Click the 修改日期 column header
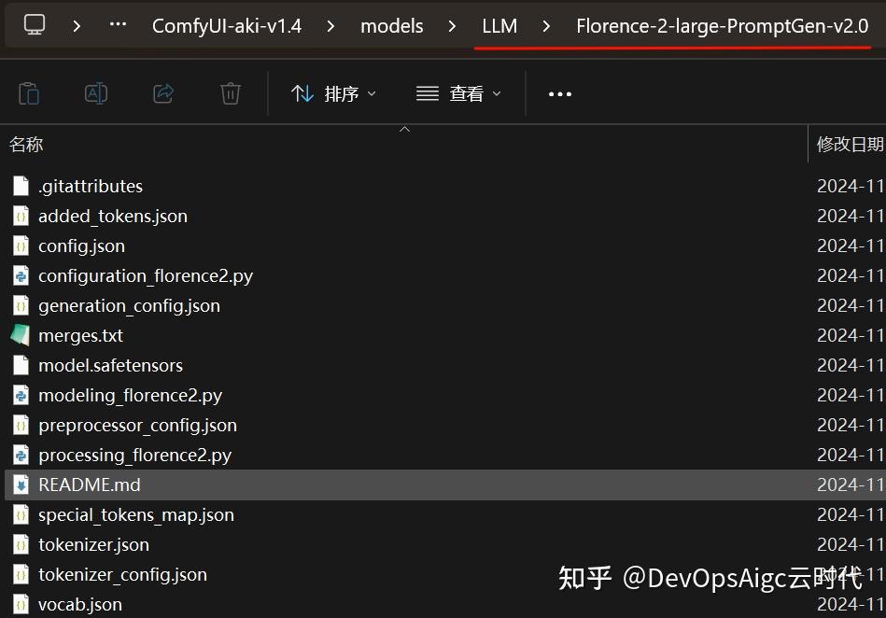Viewport: 886px width, 618px height. tap(848, 144)
